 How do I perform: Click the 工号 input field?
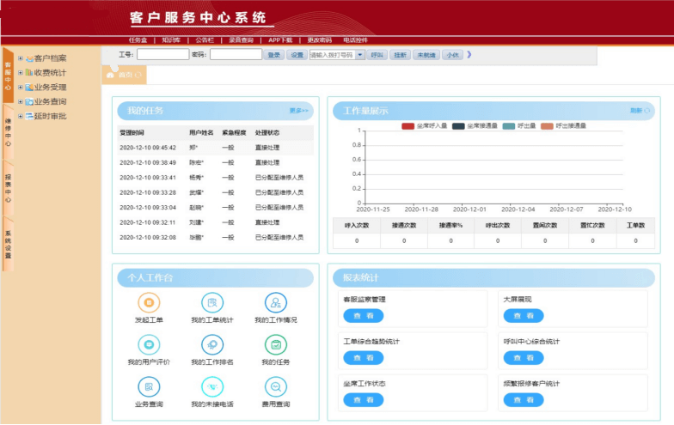point(163,55)
